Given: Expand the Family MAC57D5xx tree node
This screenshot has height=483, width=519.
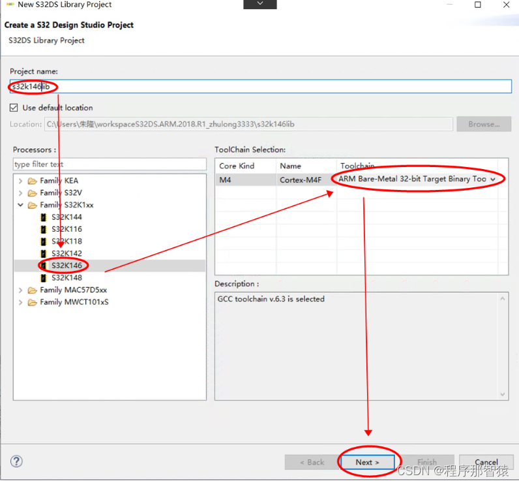Looking at the screenshot, I should [20, 290].
